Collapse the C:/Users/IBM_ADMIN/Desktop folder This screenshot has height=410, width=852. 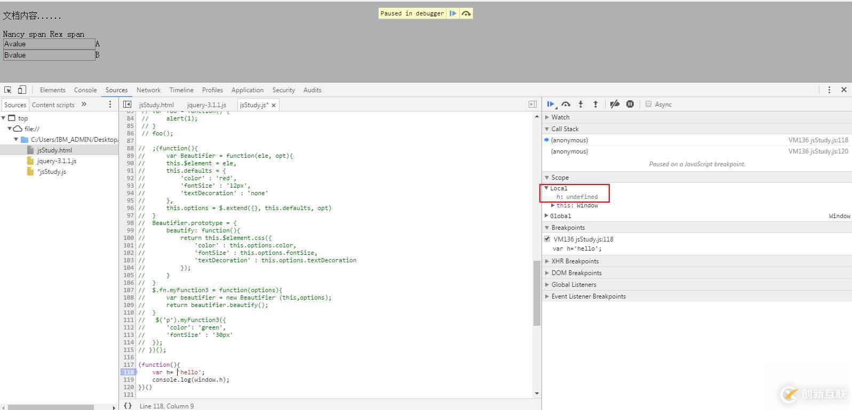pos(16,140)
